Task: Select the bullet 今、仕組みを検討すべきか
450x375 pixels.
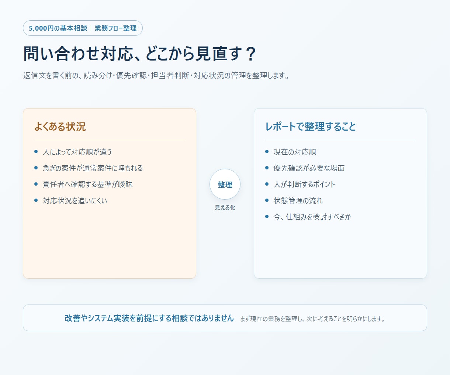Action: pyautogui.click(x=308, y=217)
